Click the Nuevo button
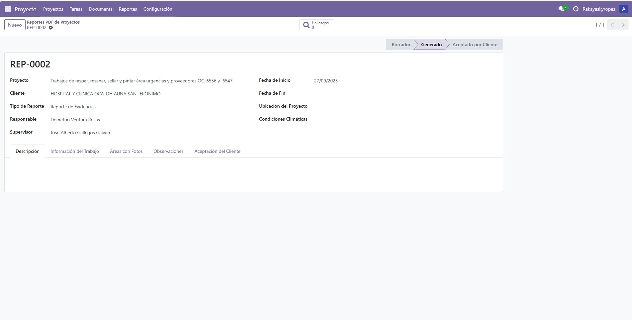The image size is (632, 320). coord(15,25)
